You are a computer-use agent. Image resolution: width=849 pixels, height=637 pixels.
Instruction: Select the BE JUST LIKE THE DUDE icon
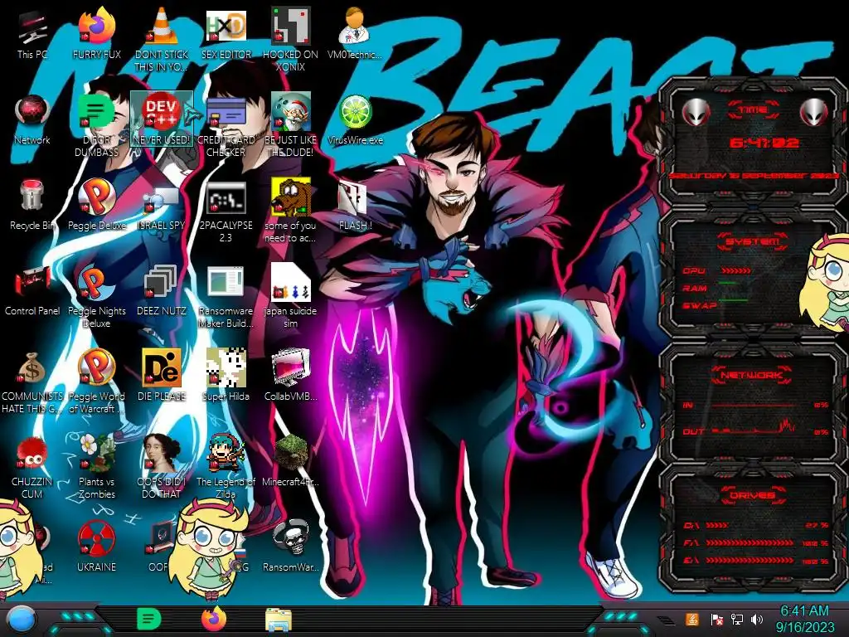(291, 125)
